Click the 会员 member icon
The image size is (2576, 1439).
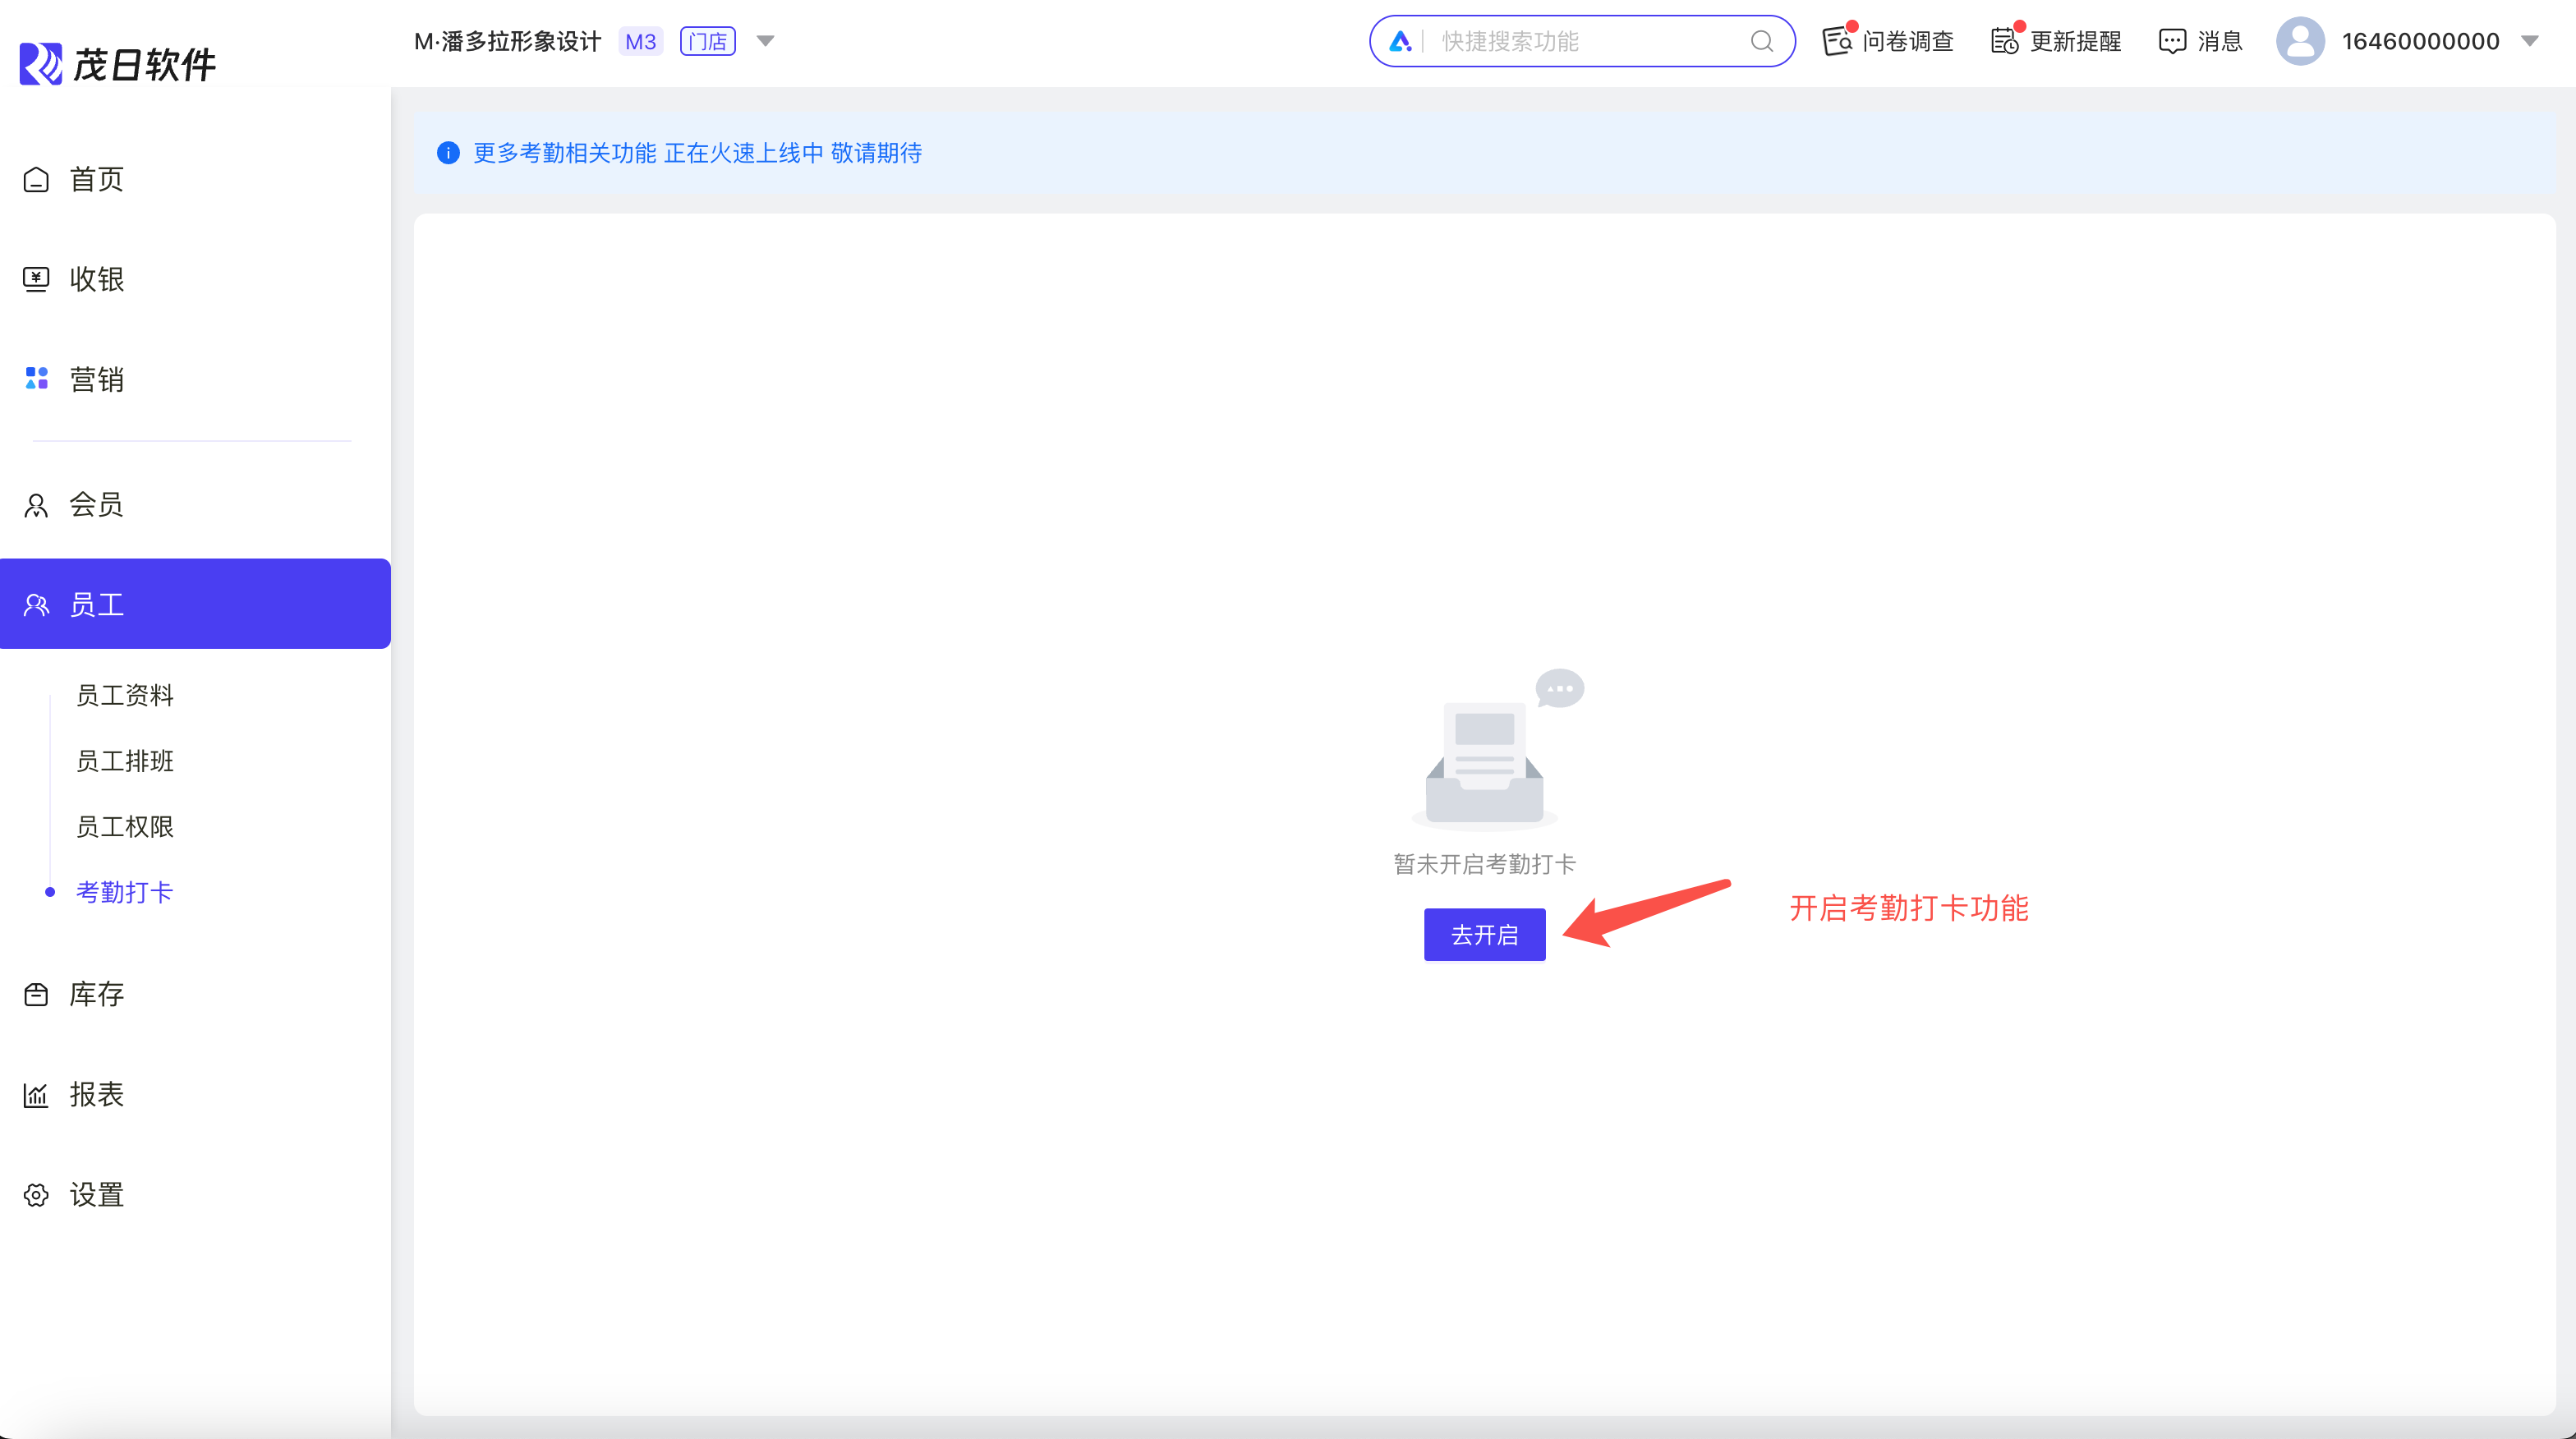pyautogui.click(x=36, y=505)
